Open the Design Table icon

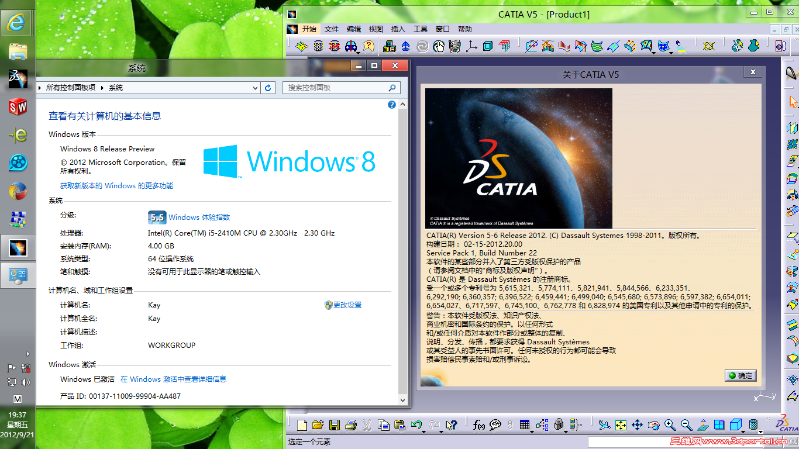point(525,425)
